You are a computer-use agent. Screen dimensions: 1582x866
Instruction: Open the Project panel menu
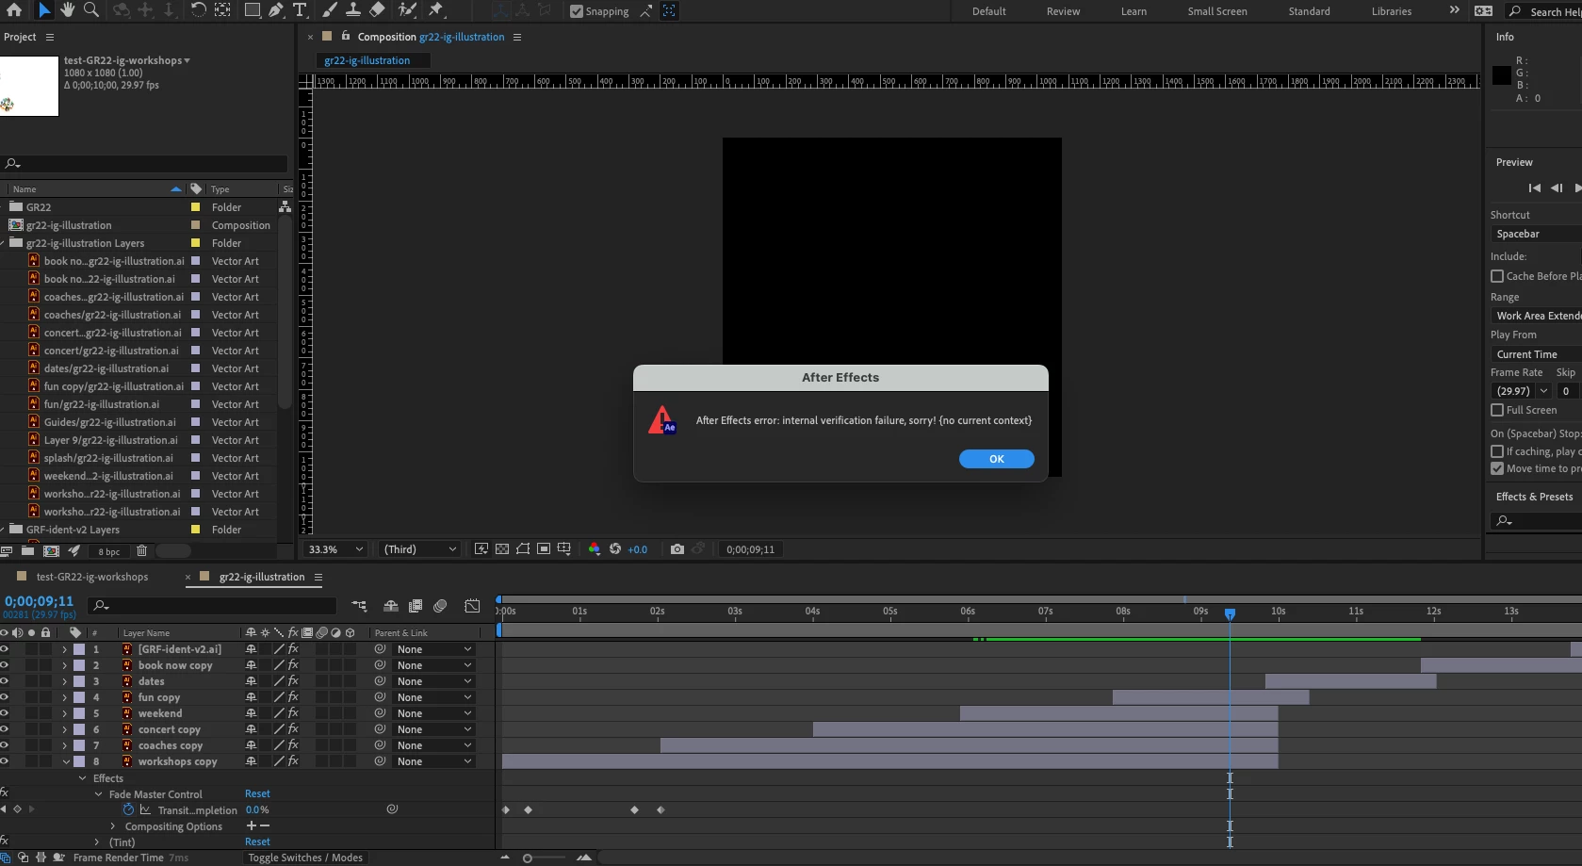50,37
